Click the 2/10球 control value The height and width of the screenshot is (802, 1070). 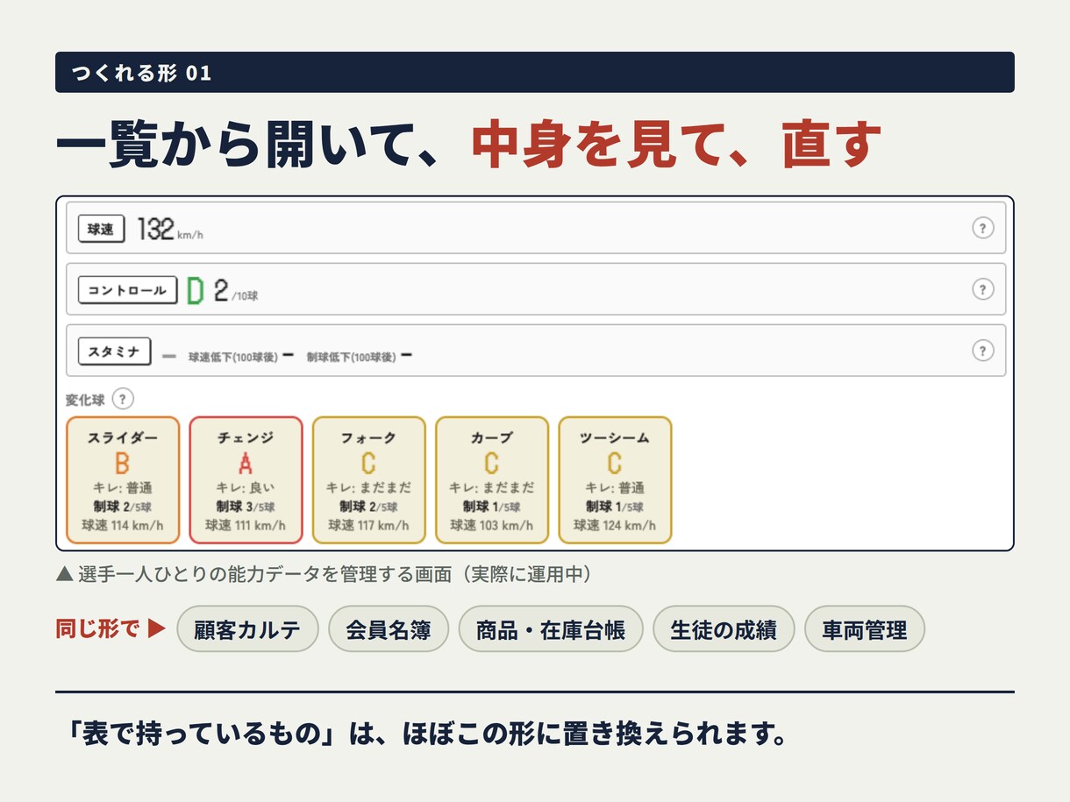click(236, 291)
